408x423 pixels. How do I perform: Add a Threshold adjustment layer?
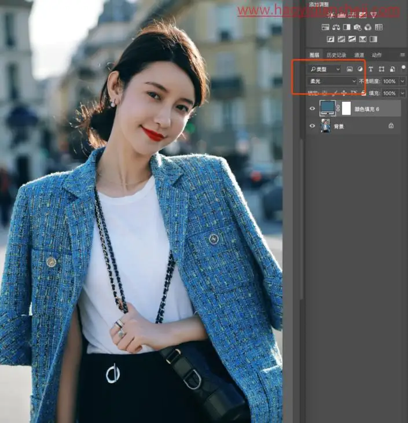pos(352,39)
